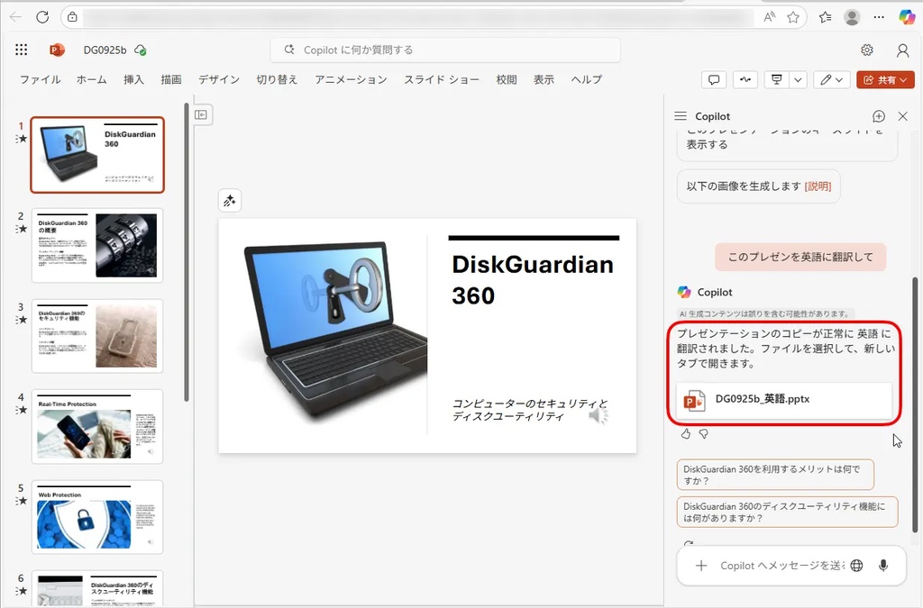Check the cloud saved status icon
The width and height of the screenshot is (923, 608).
[x=140, y=50]
